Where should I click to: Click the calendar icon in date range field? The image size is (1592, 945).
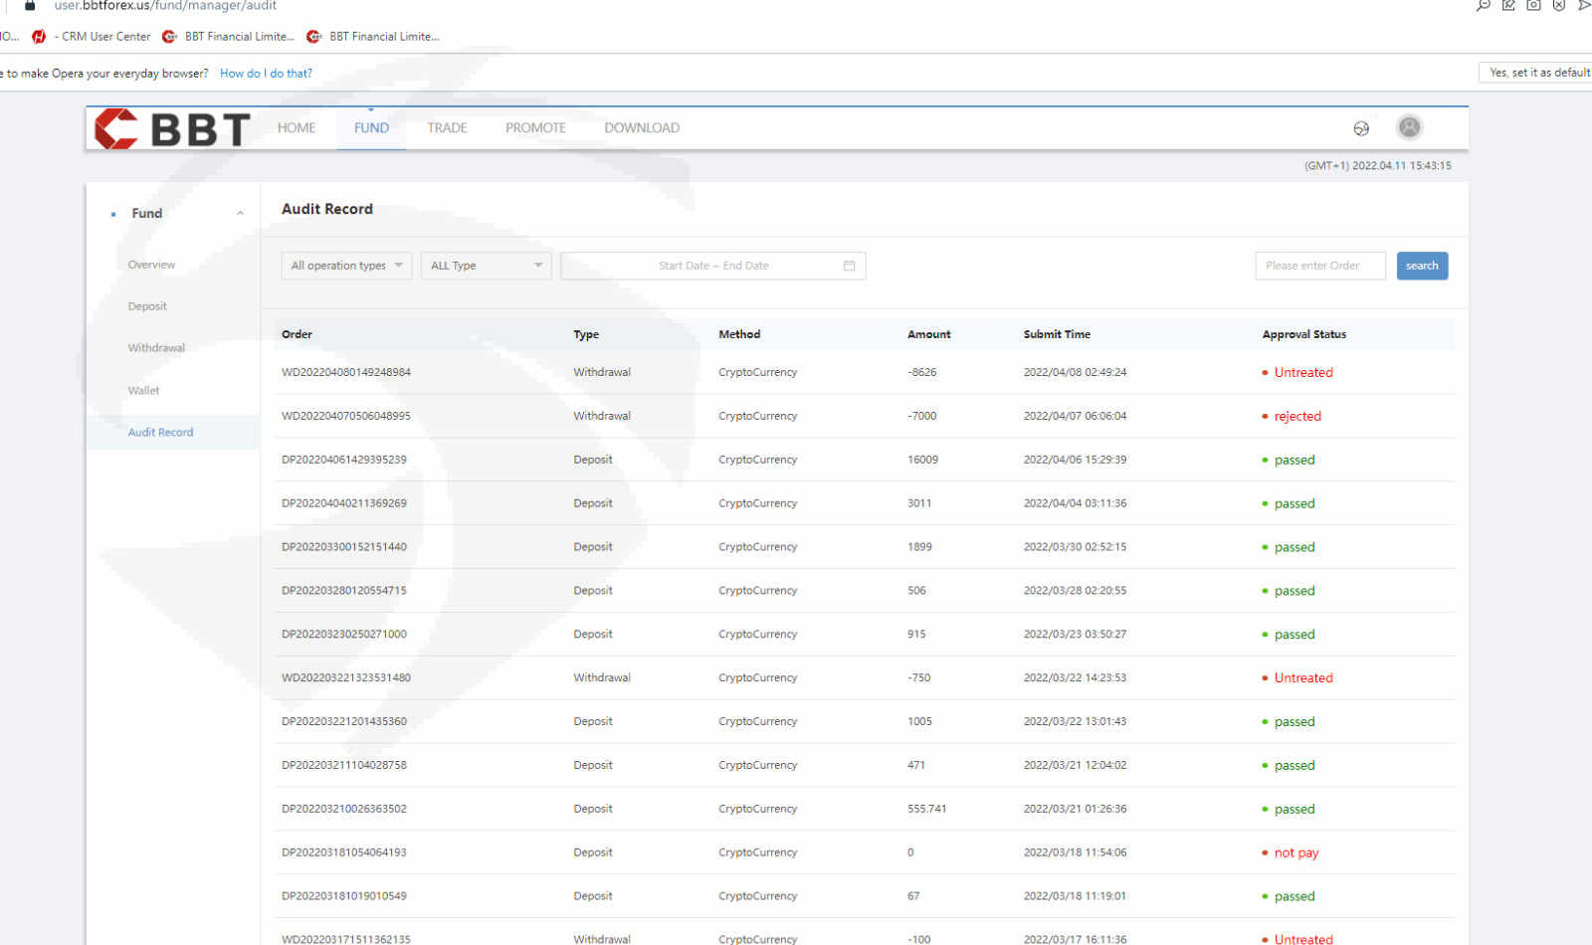tap(849, 266)
